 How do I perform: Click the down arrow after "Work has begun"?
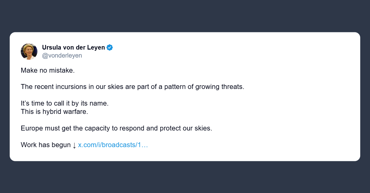tap(74, 145)
